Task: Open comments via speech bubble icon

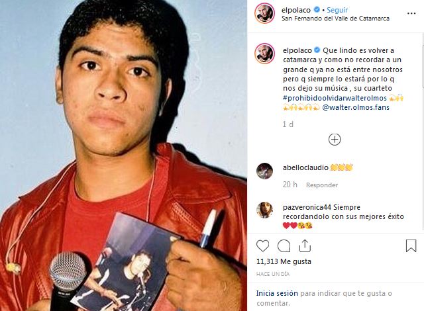Action: (x=284, y=246)
